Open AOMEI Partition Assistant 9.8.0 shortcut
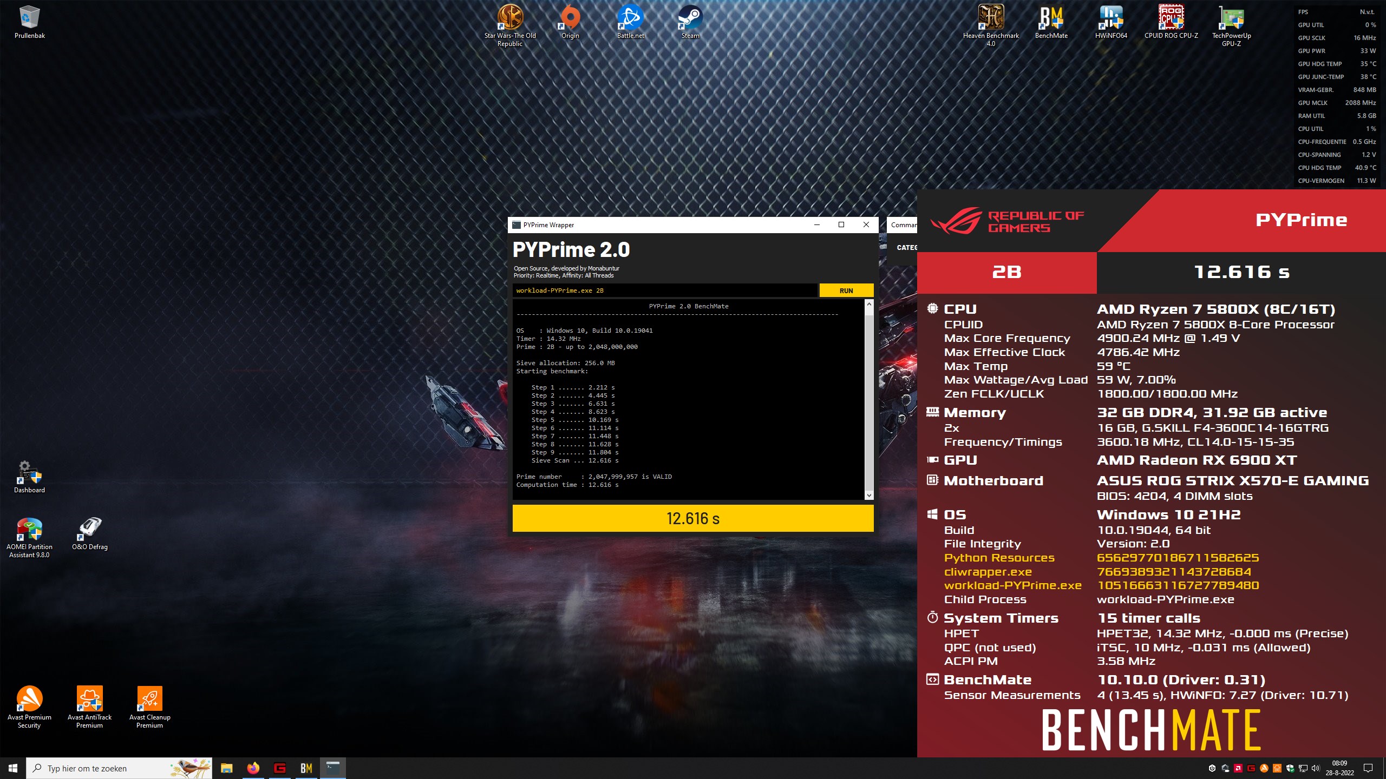The width and height of the screenshot is (1386, 779). [x=30, y=538]
